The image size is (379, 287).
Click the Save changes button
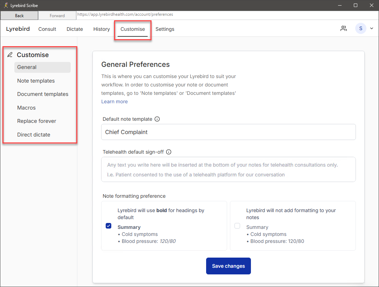click(x=229, y=266)
